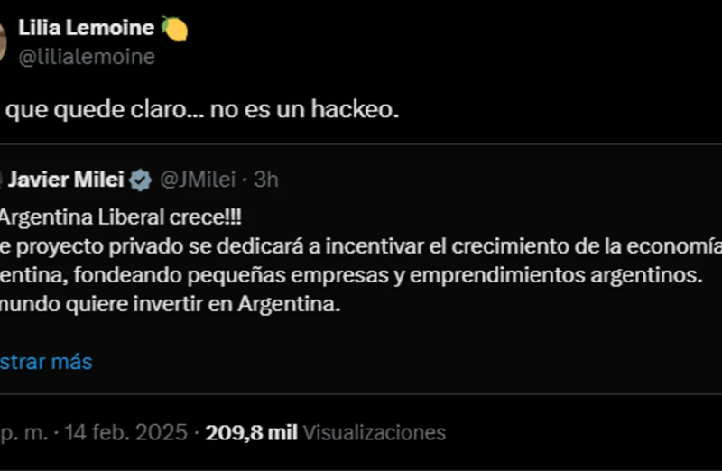Click the @JMilei handle
722x471 pixels.
[x=198, y=180]
